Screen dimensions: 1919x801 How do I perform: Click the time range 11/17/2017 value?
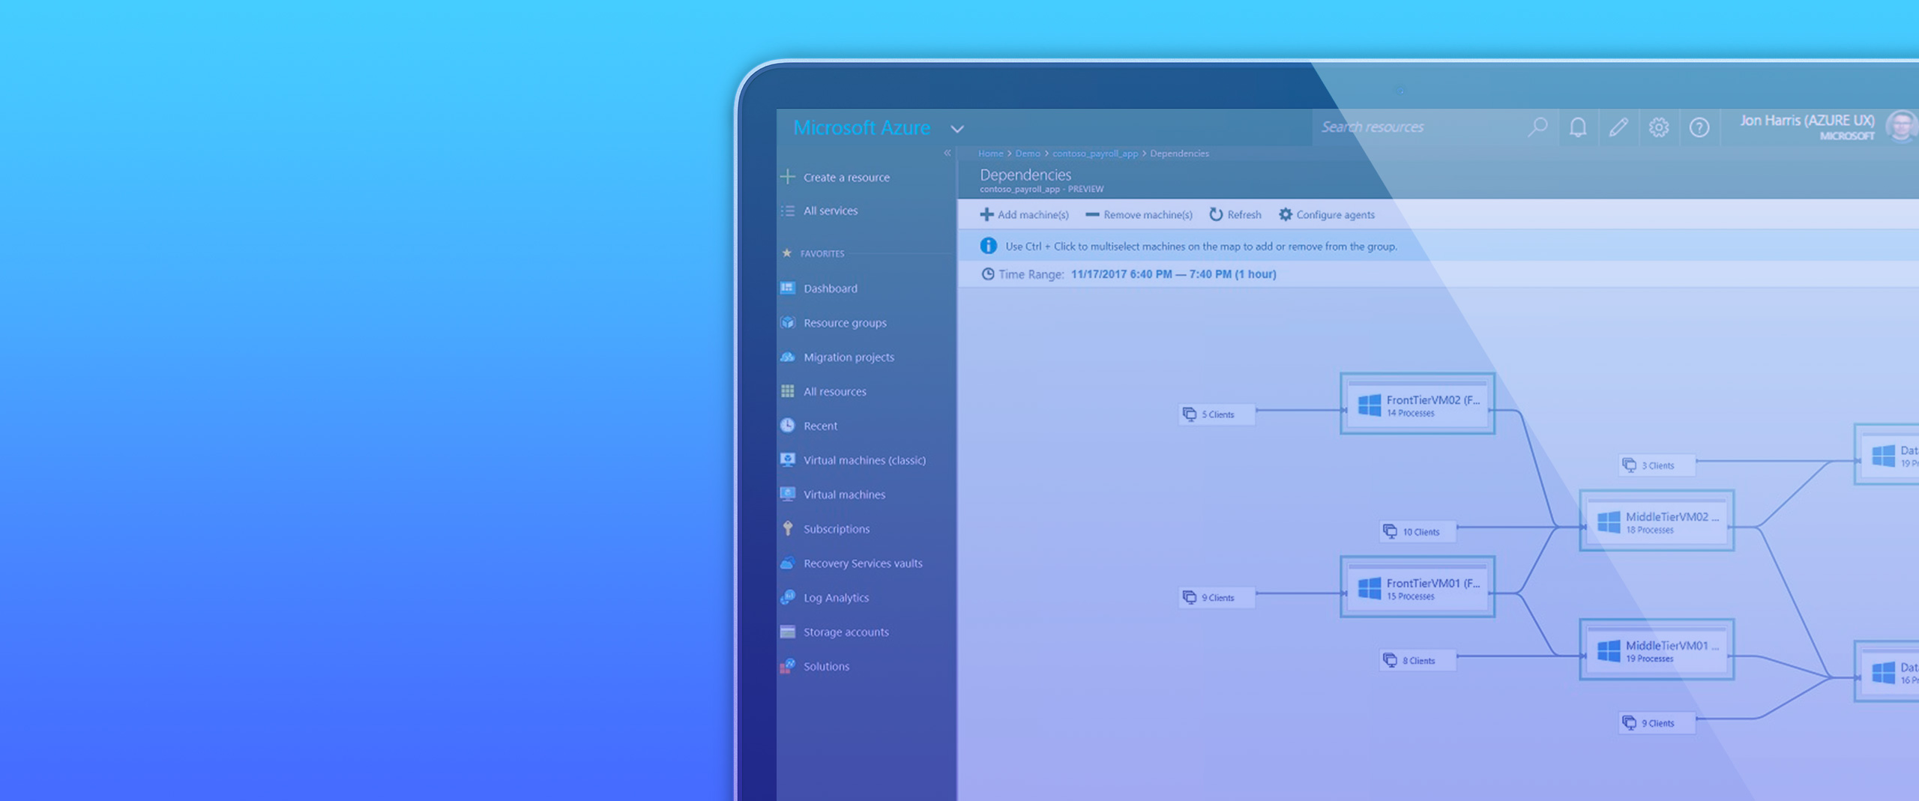click(1173, 274)
